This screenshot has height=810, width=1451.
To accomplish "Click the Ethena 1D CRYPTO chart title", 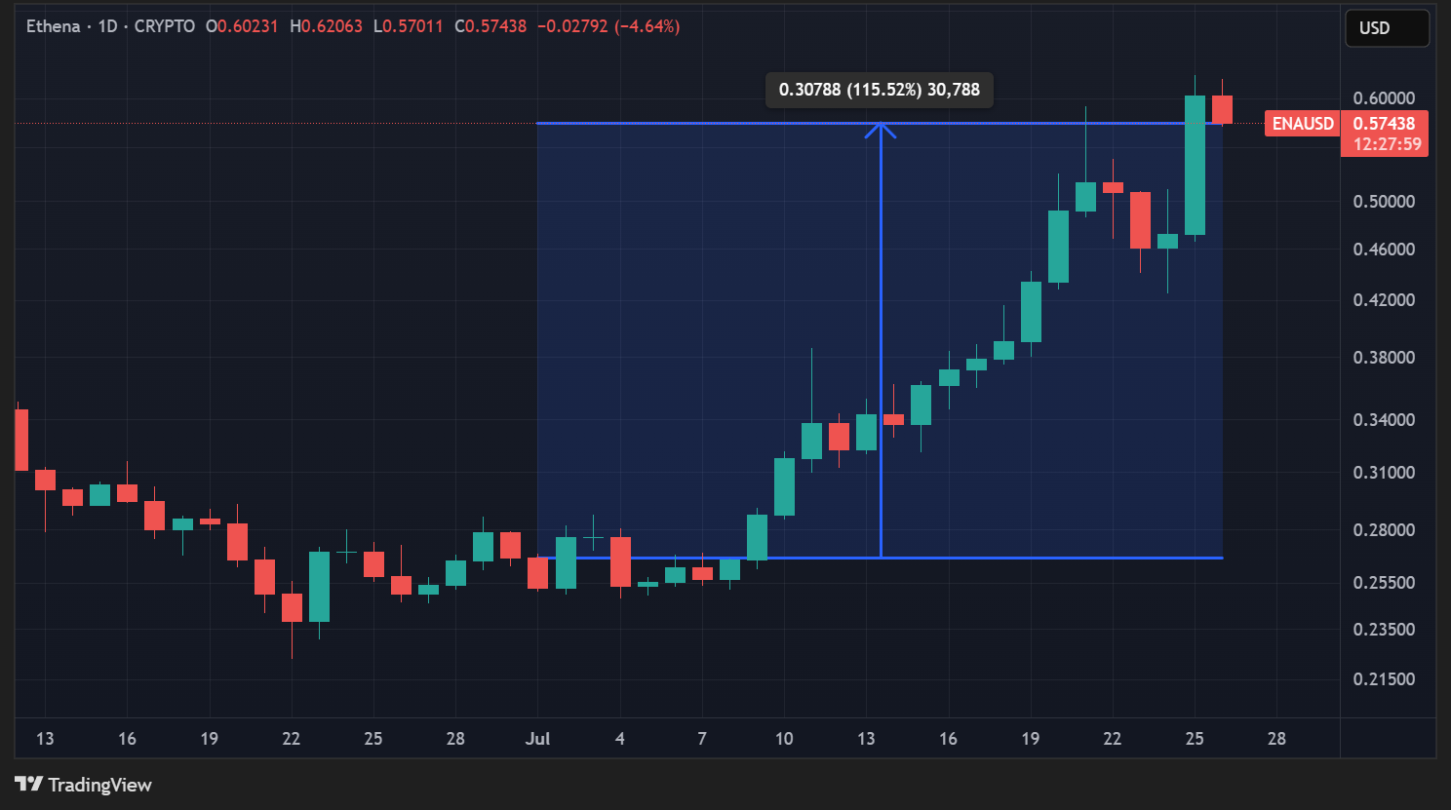I will (110, 26).
